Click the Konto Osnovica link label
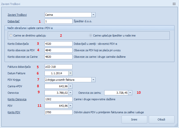This screenshot has width=179, height=128. [17, 99]
